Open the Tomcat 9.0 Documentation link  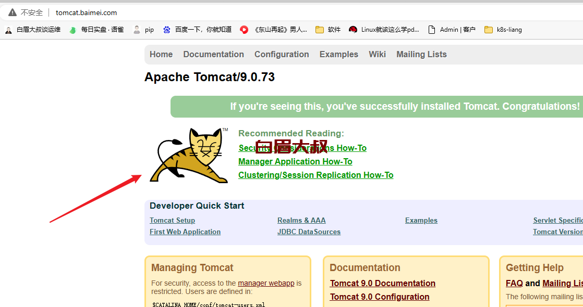click(382, 283)
